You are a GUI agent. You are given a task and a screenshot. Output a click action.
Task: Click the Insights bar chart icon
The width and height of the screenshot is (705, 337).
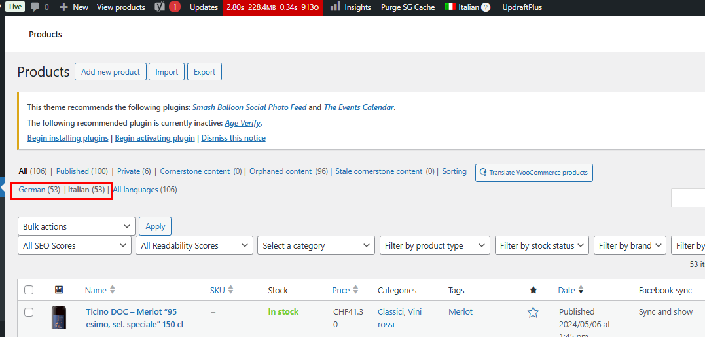335,7
